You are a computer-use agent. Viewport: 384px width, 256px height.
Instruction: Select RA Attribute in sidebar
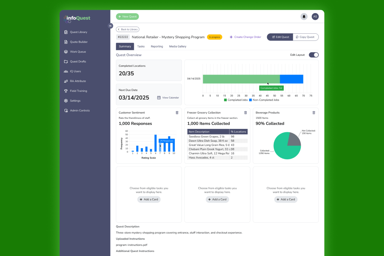75,81
